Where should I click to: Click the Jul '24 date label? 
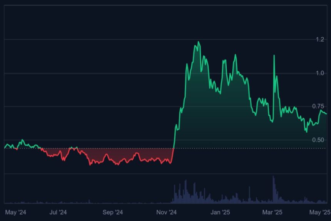[x=58, y=213]
